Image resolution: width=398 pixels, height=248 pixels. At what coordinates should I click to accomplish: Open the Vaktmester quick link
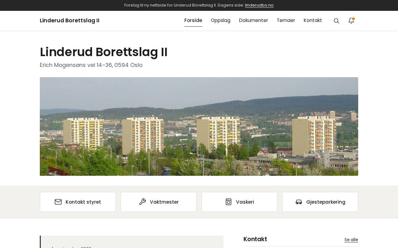point(159,202)
